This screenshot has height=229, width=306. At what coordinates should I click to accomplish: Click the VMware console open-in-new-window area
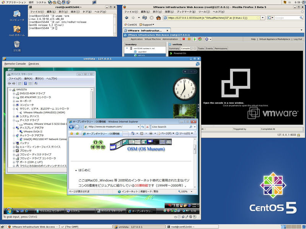pyautogui.click(x=236, y=88)
